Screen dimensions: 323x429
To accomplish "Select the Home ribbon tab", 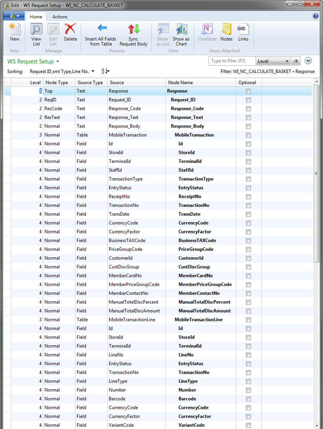I will [x=36, y=17].
